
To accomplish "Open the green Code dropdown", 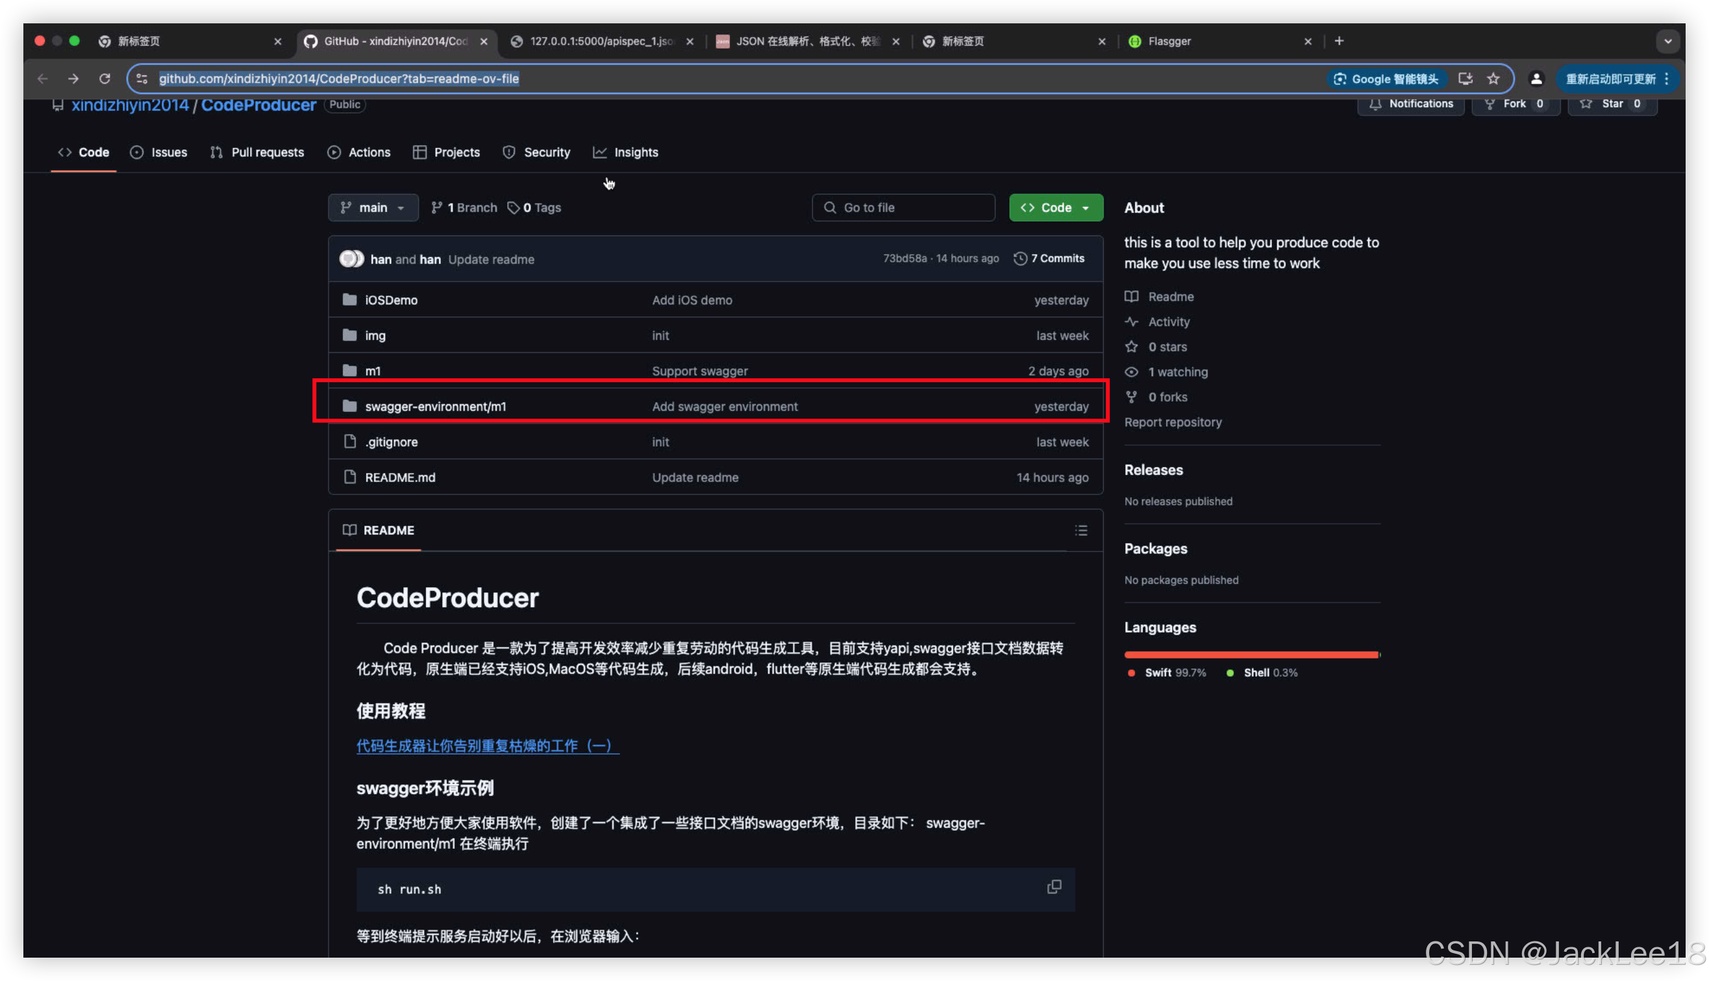I will pyautogui.click(x=1056, y=208).
